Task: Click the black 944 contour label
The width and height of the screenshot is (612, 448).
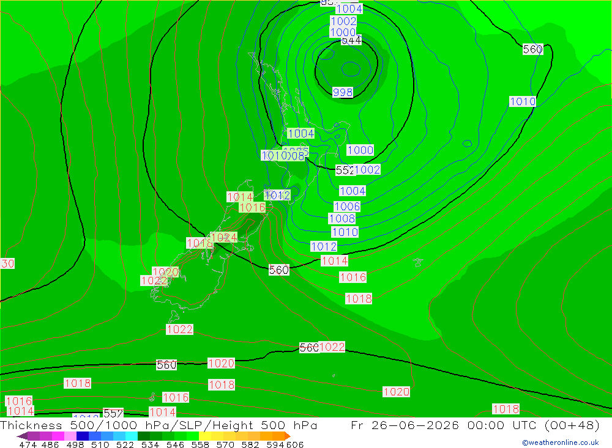Action: (x=351, y=40)
